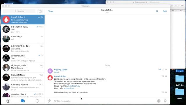Viewport: 186px width, 105px height.
Task: Compose a new message with pencil icon
Action: pos(40,11)
